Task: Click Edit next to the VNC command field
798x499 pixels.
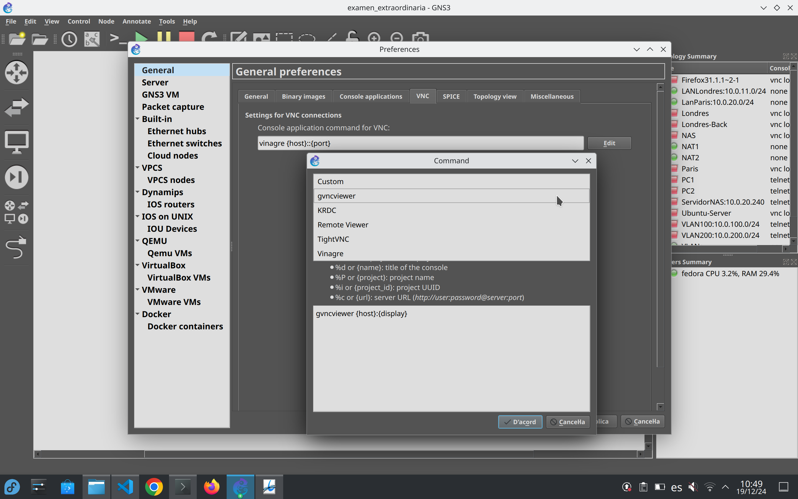Action: (x=609, y=143)
